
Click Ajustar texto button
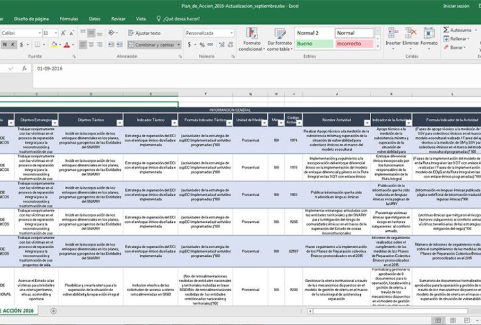point(144,33)
